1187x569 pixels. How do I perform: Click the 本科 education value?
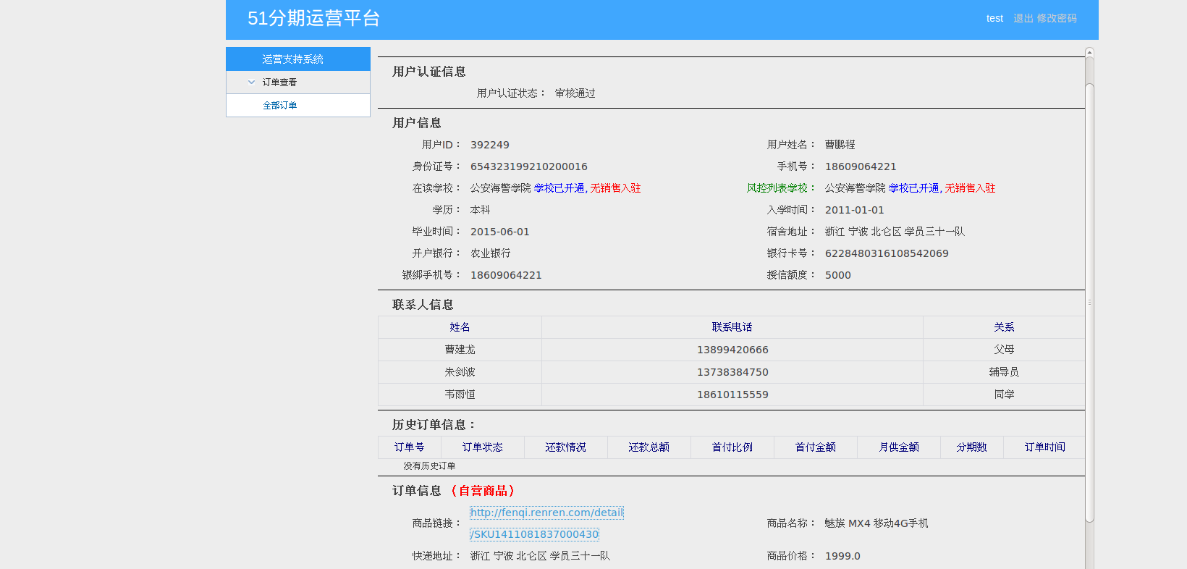tap(481, 210)
